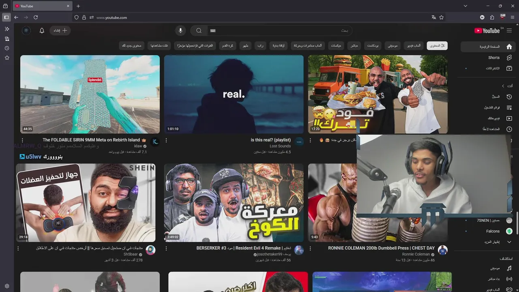
Task: Open the account avatar menu
Action: pos(26,30)
